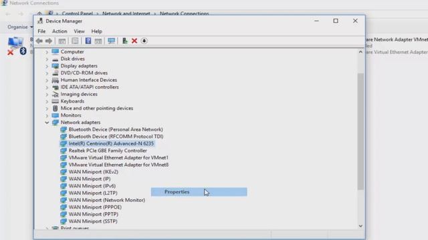The image size is (428, 240).
Task: Open the File menu
Action: point(41,31)
